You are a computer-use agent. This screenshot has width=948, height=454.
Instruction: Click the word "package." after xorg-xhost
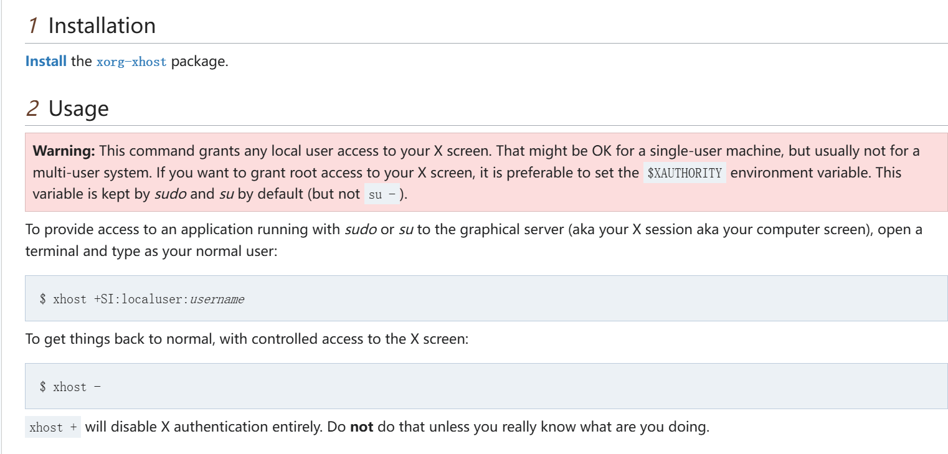coord(199,62)
